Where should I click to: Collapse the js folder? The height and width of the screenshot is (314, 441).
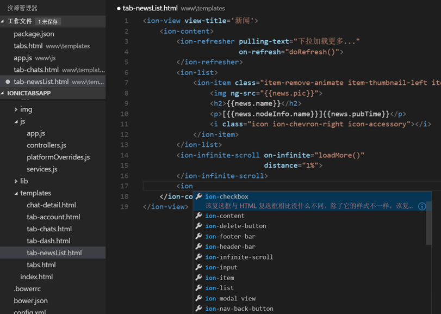tap(16, 121)
